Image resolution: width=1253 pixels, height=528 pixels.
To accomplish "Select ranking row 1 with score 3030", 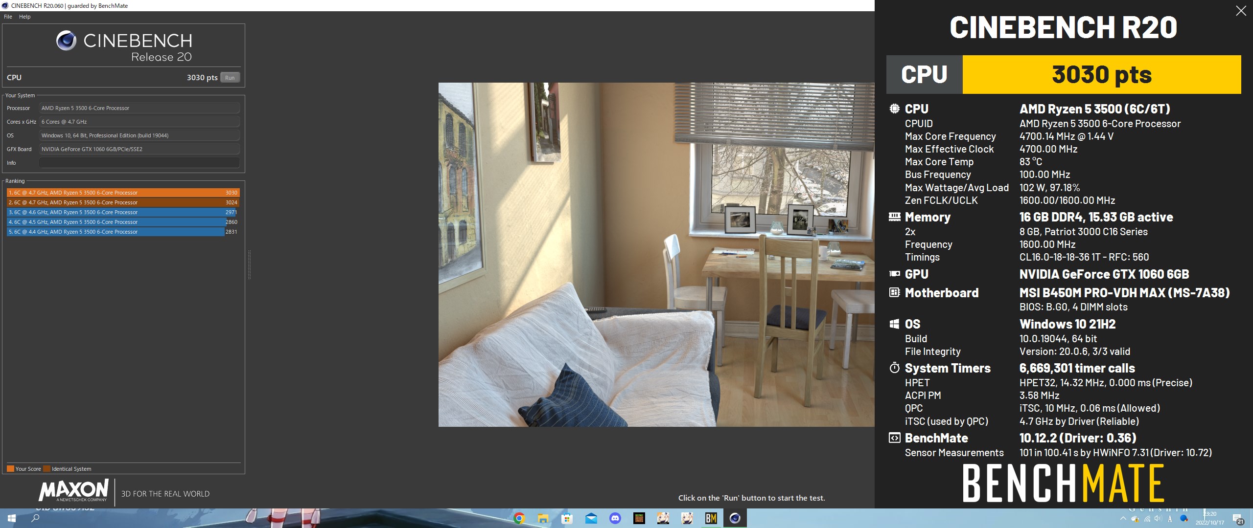I will pyautogui.click(x=123, y=193).
